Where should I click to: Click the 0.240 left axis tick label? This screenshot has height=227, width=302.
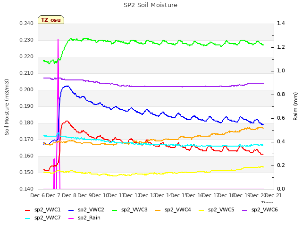click(x=26, y=24)
